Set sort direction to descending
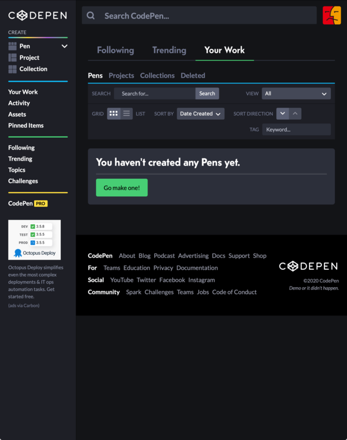Viewport: 347px width, 440px height. coord(283,113)
